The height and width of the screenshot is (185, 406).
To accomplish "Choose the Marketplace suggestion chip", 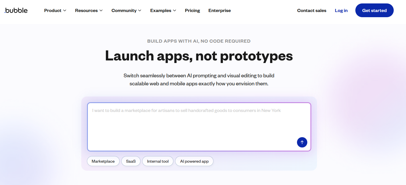I will click(103, 161).
